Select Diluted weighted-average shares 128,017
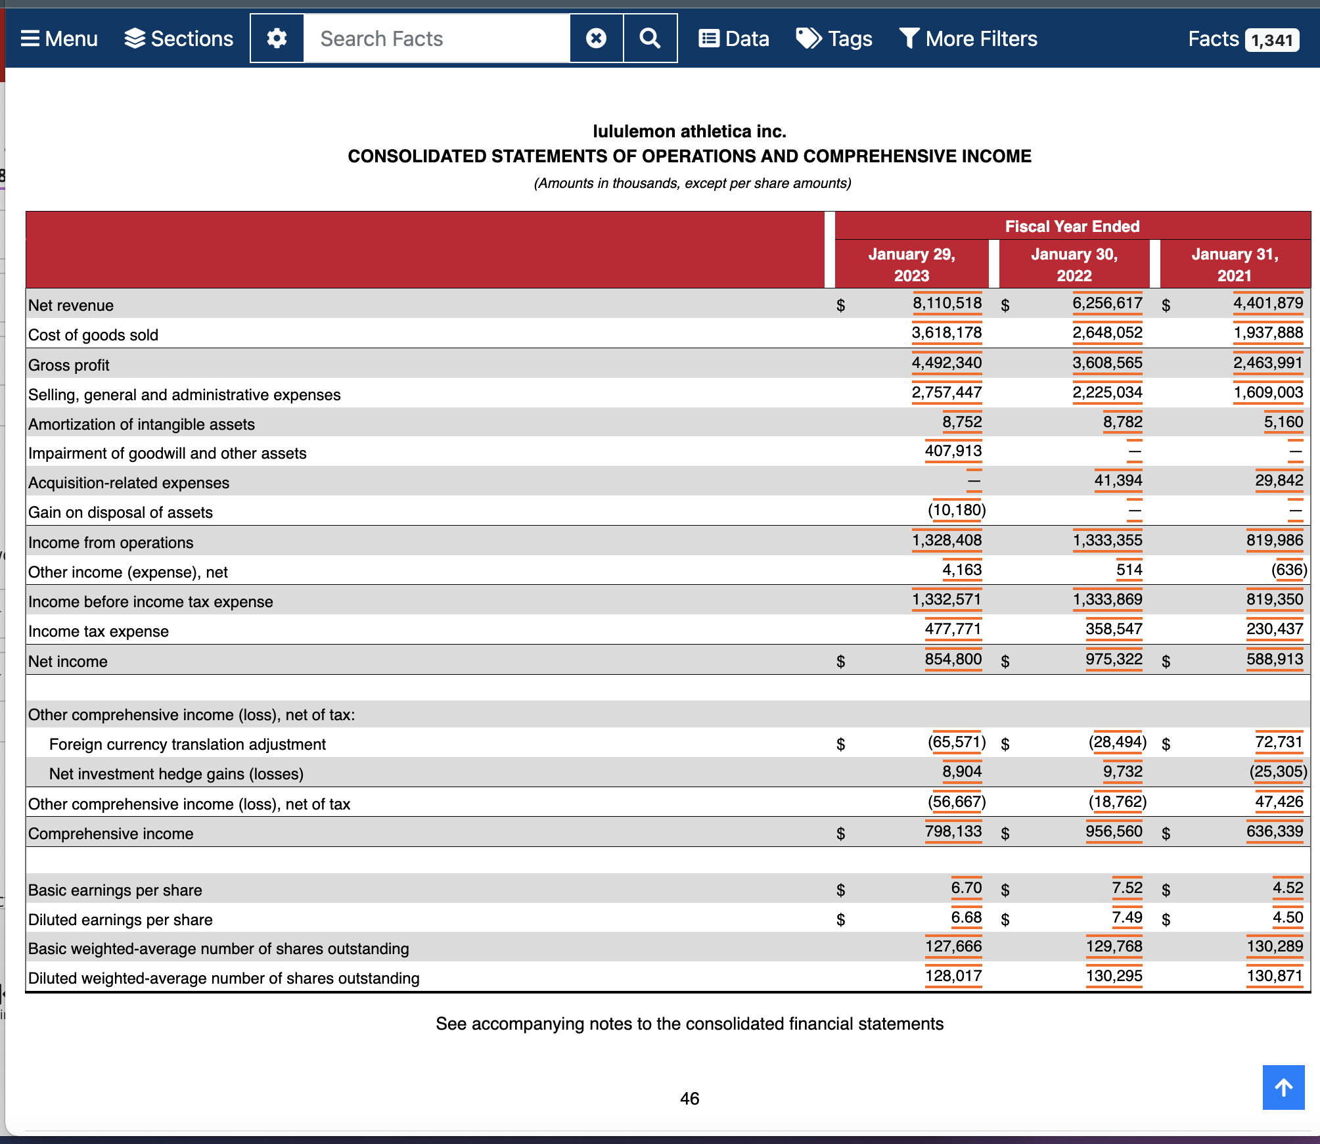 tap(953, 976)
